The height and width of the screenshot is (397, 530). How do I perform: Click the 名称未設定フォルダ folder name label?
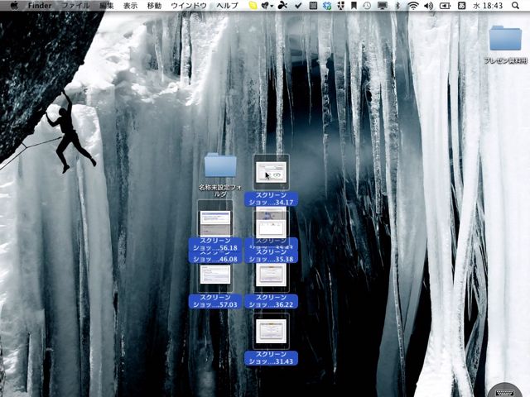(x=220, y=190)
